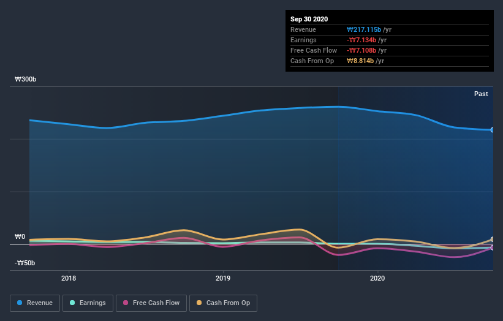The image size is (503, 321).
Task: Toggle the Free Cash Flow legend button
Action: click(151, 303)
